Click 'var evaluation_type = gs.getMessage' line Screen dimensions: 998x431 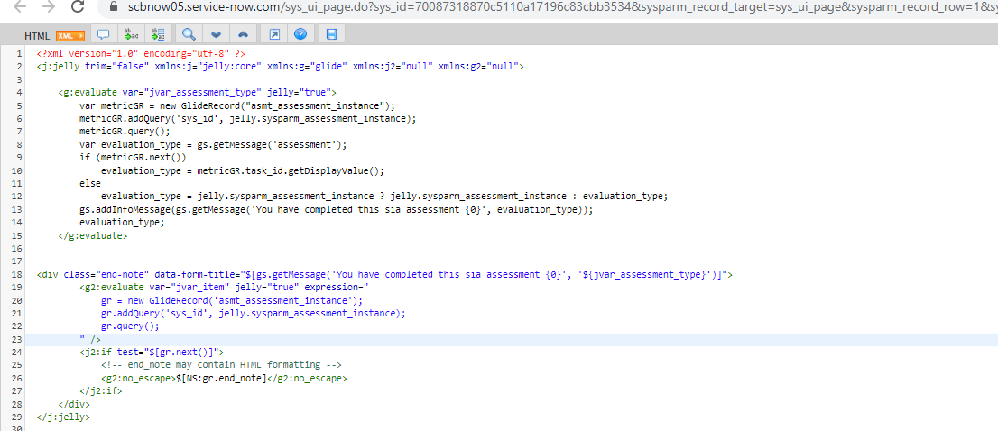coord(213,145)
